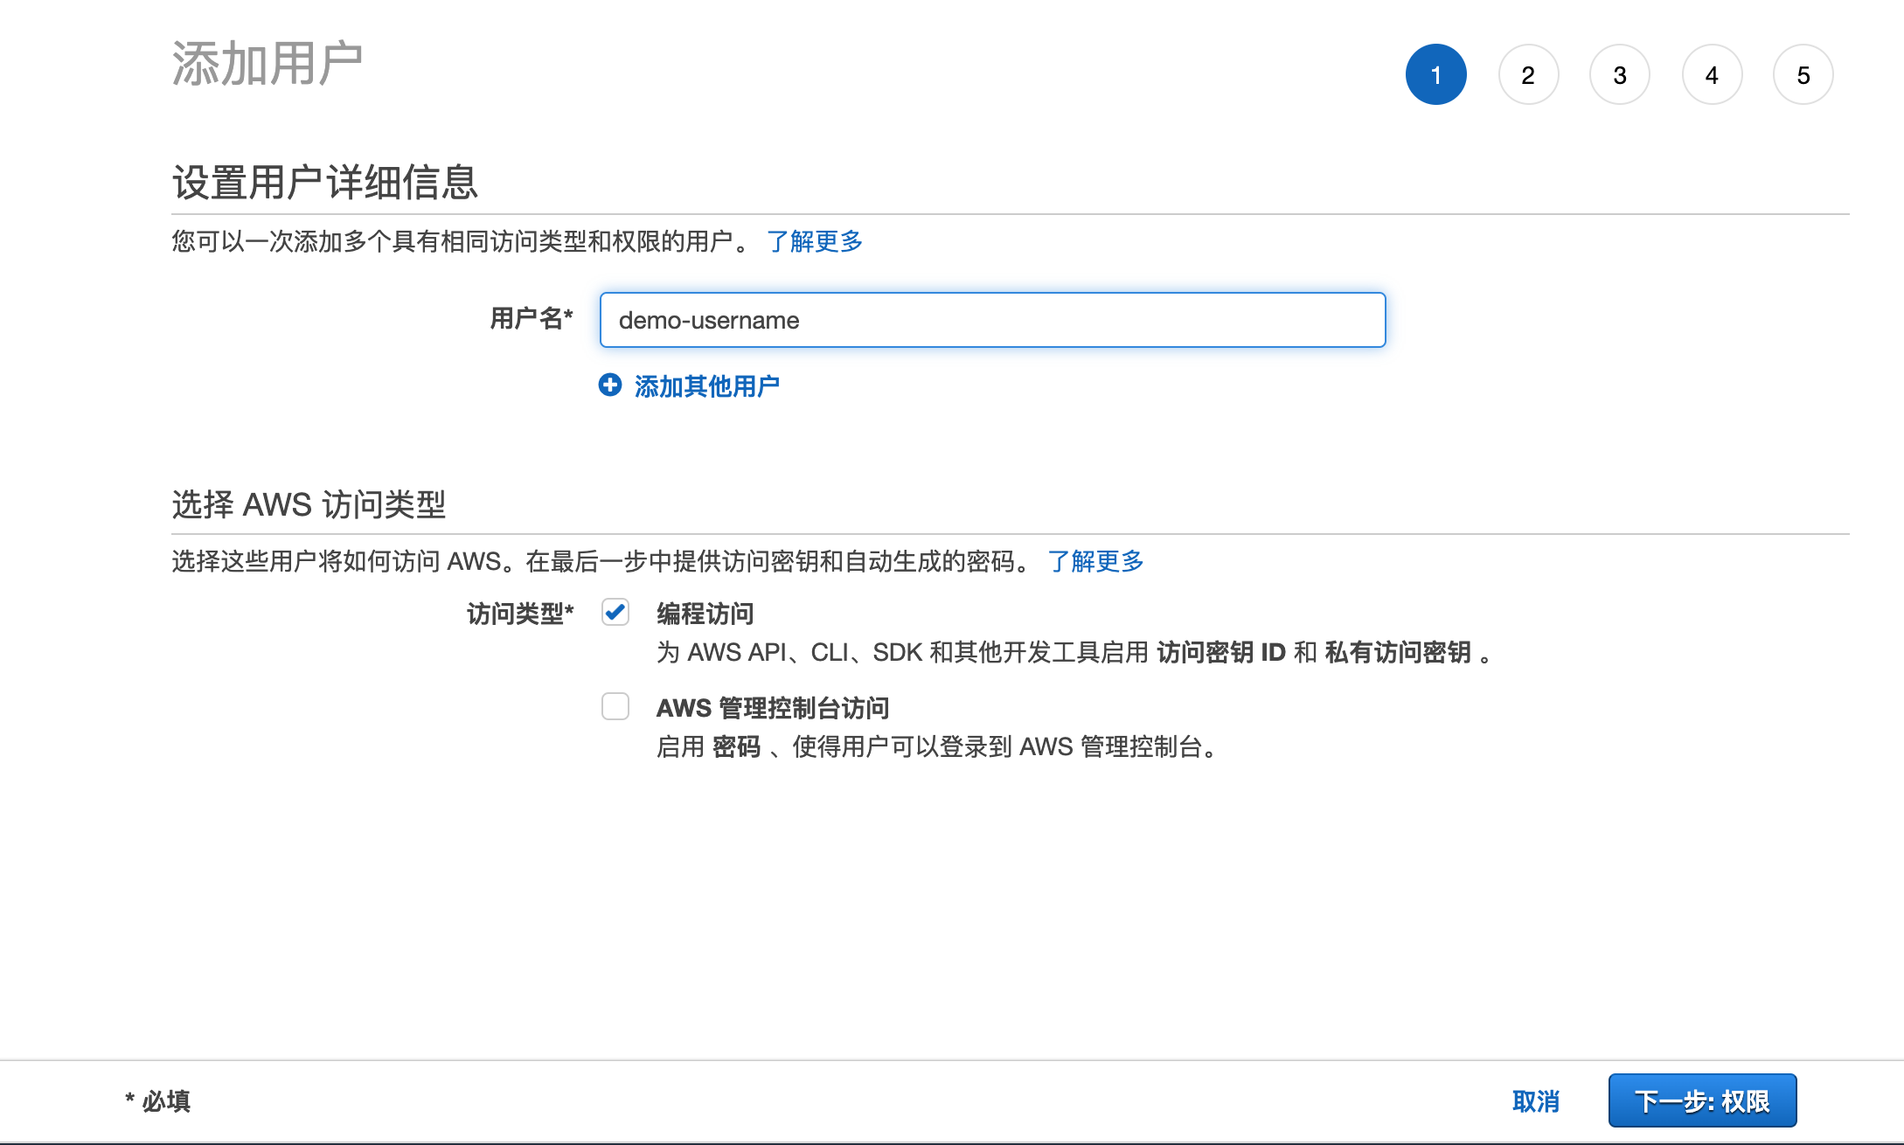
Task: Open step 5 in wizard progress
Action: (1803, 75)
